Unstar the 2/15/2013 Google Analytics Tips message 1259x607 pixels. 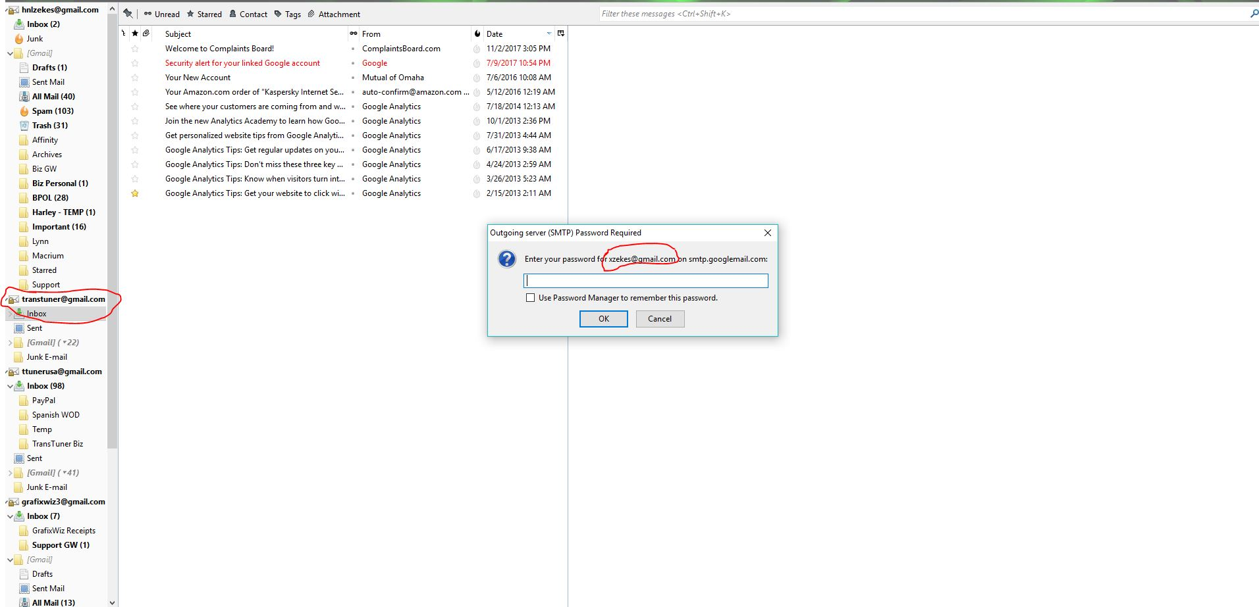tap(135, 193)
